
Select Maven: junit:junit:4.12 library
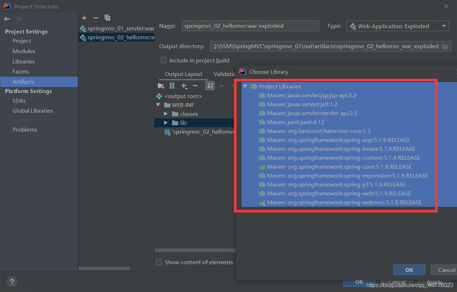click(x=296, y=122)
